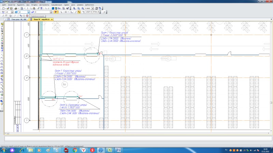Click the zoom window magnifier icon
The image size is (273, 153).
click(74, 8)
